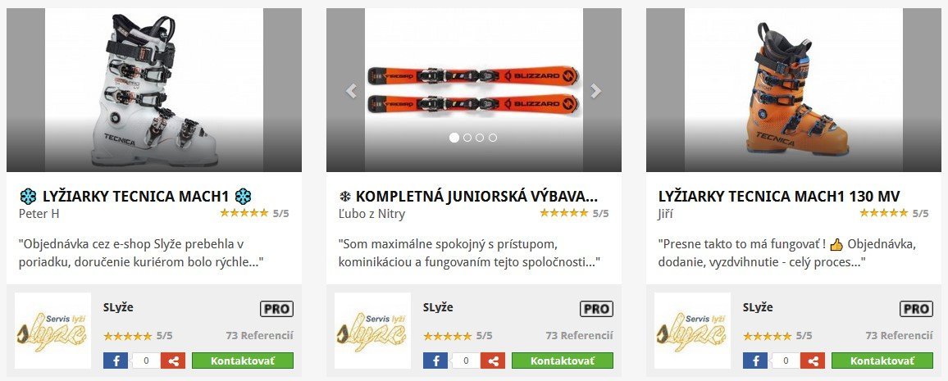Select second carousel dot on Blizzard skis image
Screen dimensions: 948x381
point(467,138)
